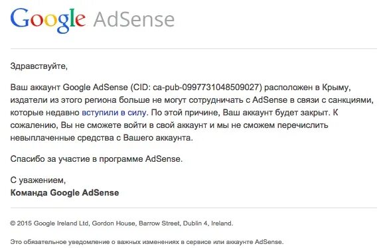The width and height of the screenshot is (389, 248).
Task: Click the text "Ваш аккаунт Google AdSense"
Action: 69,88
